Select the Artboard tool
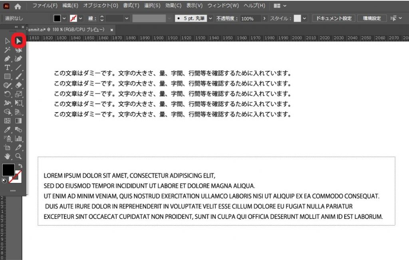Viewport: 409px width, 260px height. [x=7, y=147]
